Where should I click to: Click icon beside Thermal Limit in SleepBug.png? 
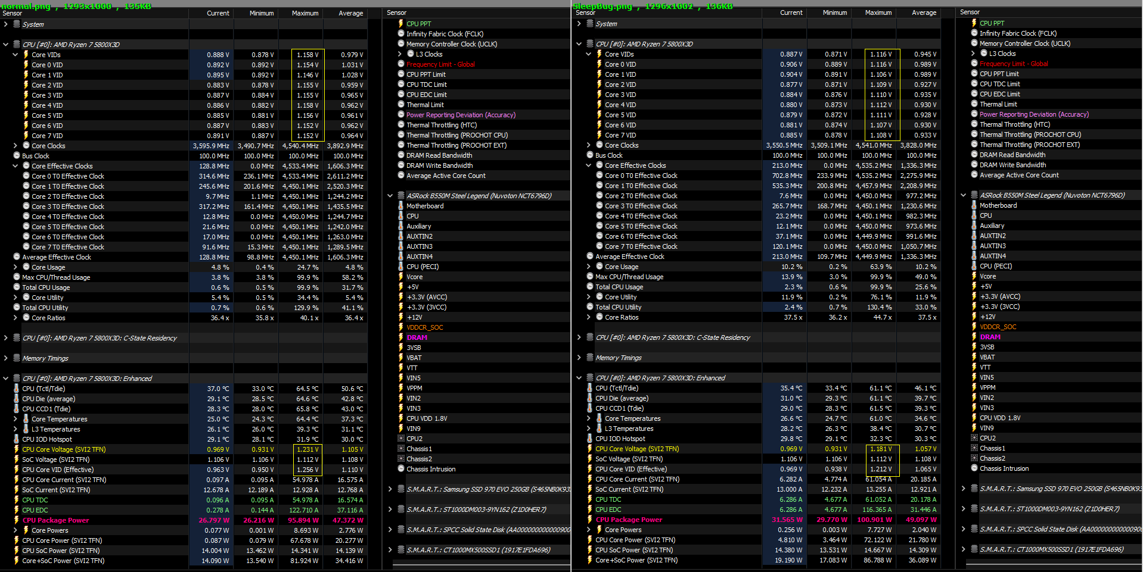[974, 104]
